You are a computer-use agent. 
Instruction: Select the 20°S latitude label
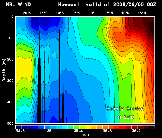coord(27,13)
